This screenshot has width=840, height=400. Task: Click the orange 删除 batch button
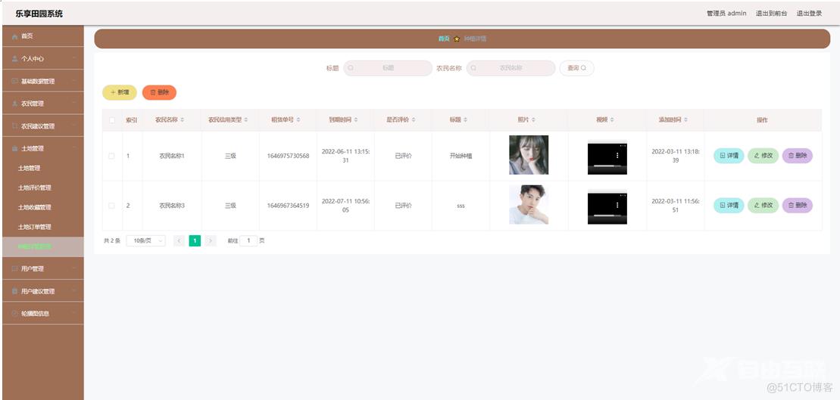tap(159, 92)
